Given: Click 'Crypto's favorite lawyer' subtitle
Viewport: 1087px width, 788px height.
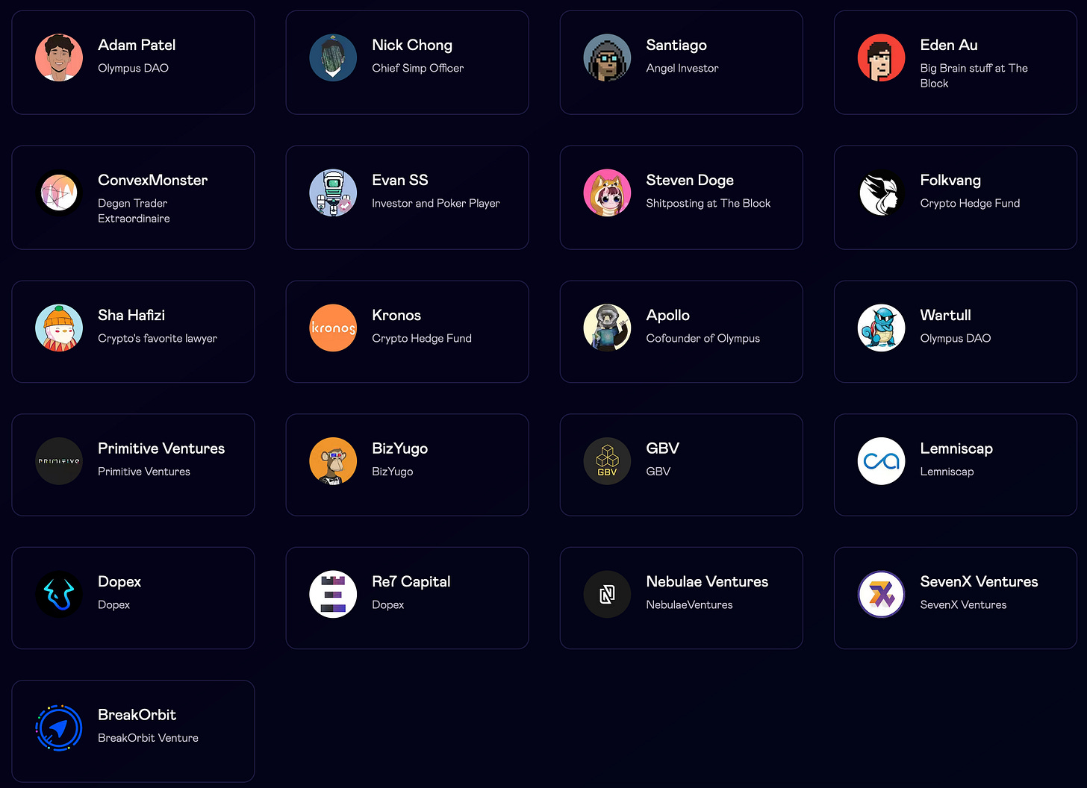Looking at the screenshot, I should [158, 339].
